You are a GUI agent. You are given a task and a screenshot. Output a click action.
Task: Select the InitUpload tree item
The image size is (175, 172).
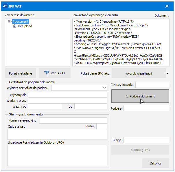click(25, 26)
